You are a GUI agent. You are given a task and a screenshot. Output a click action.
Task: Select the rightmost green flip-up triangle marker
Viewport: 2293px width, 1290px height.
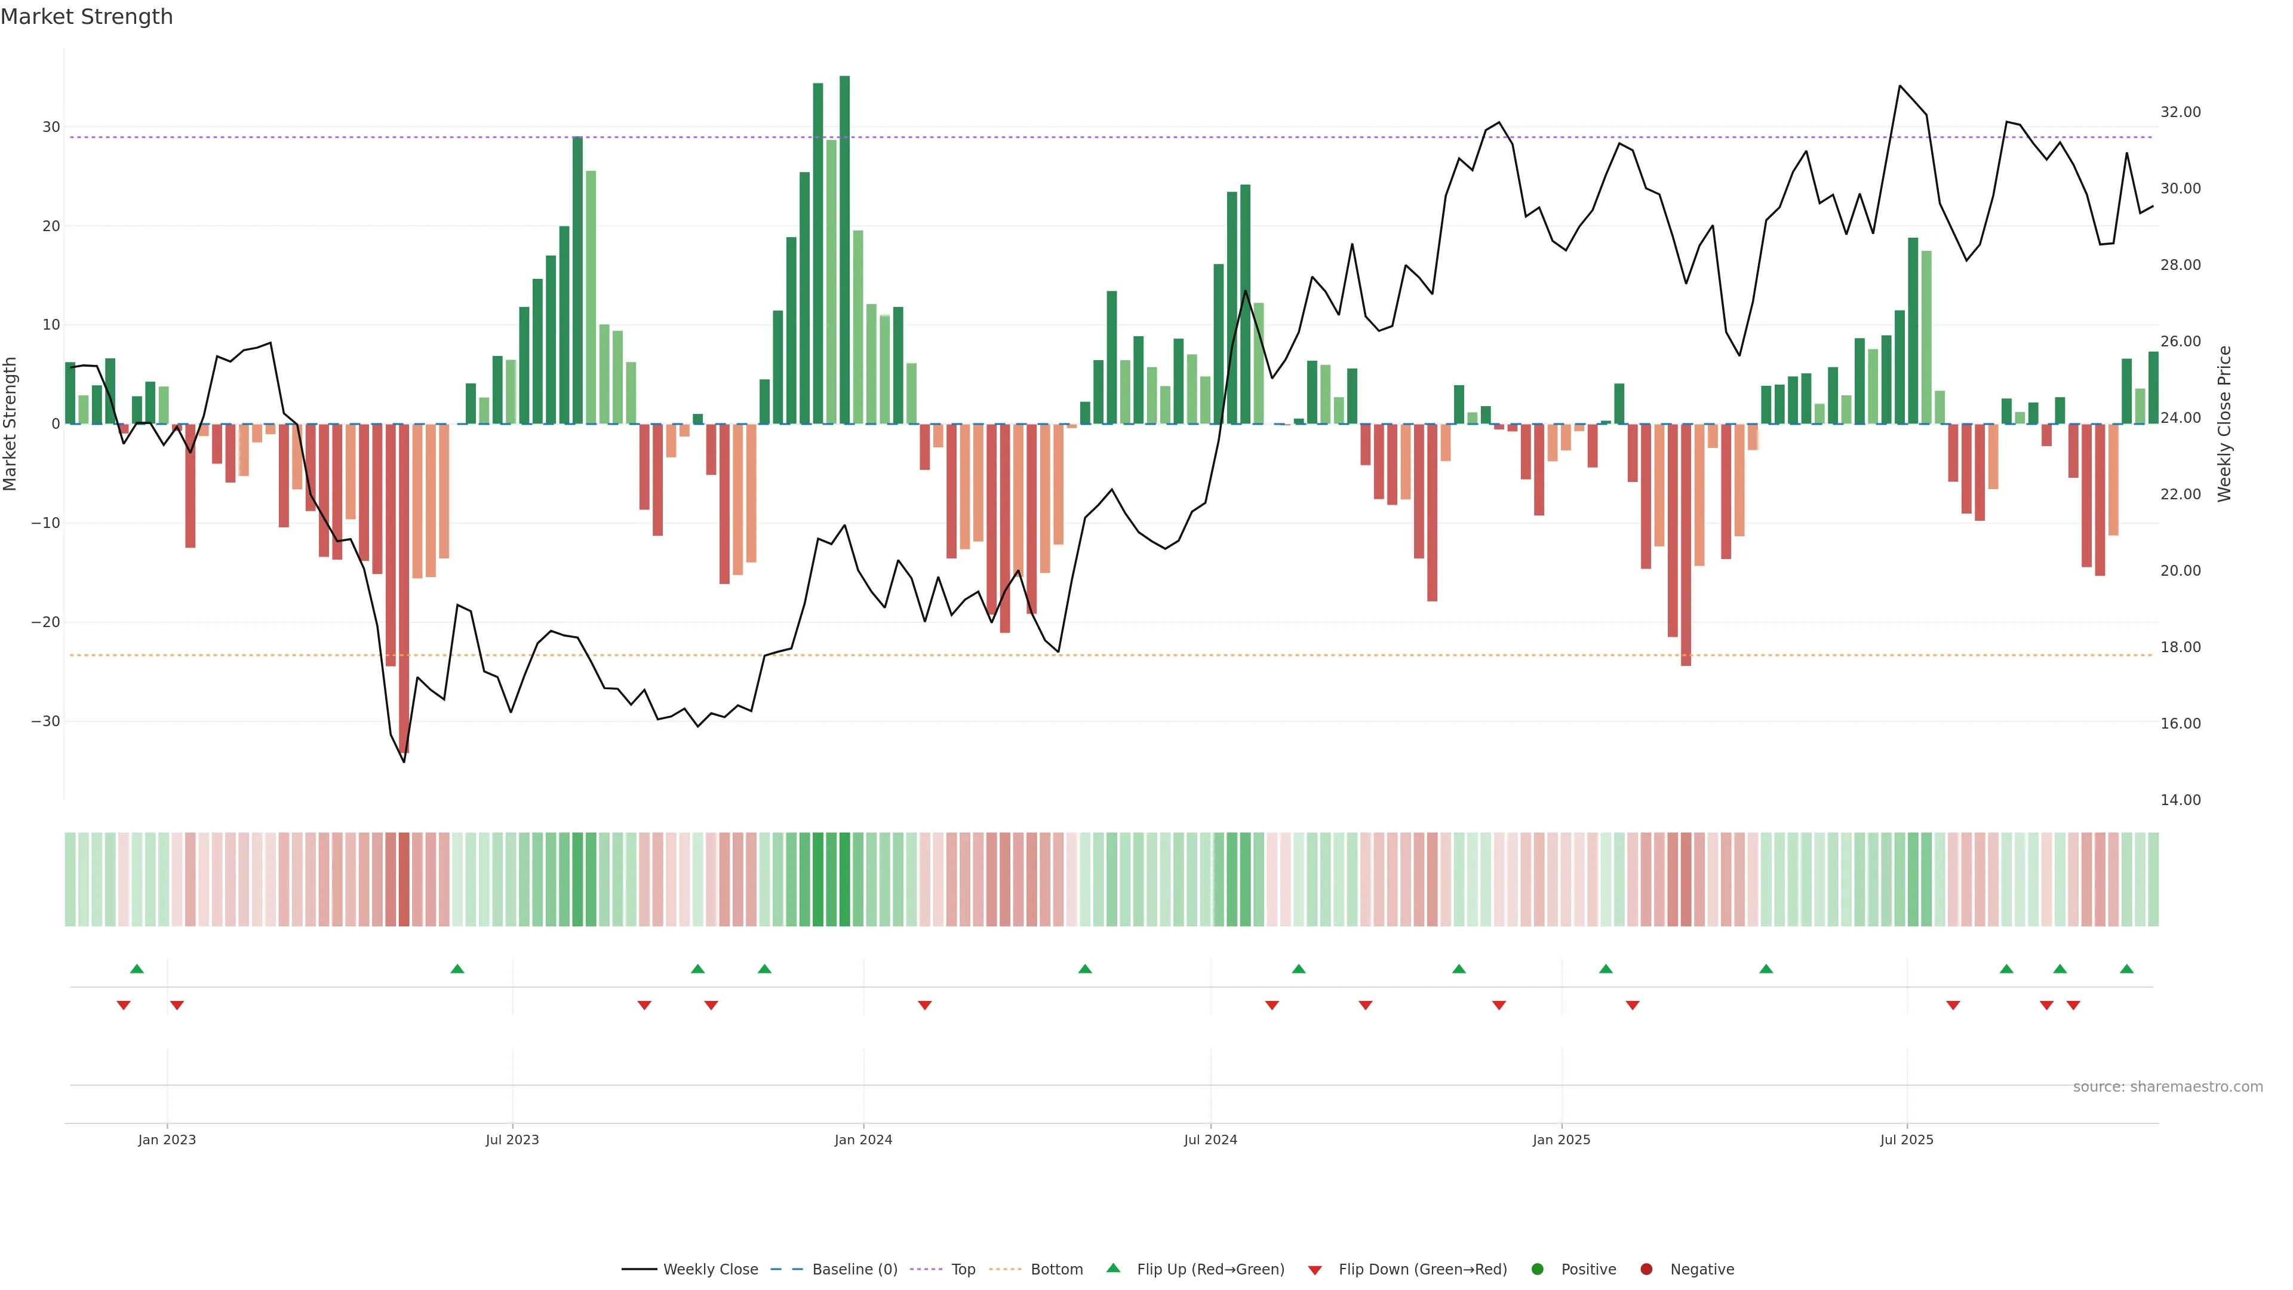pyautogui.click(x=2126, y=969)
